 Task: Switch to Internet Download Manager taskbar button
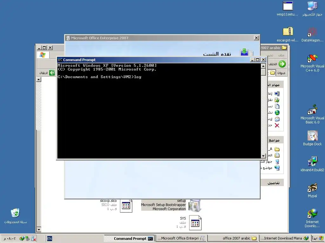coord(284,239)
